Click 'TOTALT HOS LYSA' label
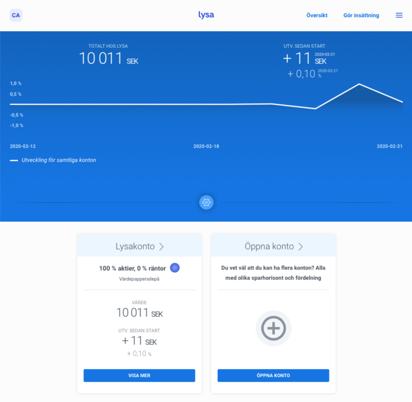Image resolution: width=412 pixels, height=402 pixels. point(108,46)
